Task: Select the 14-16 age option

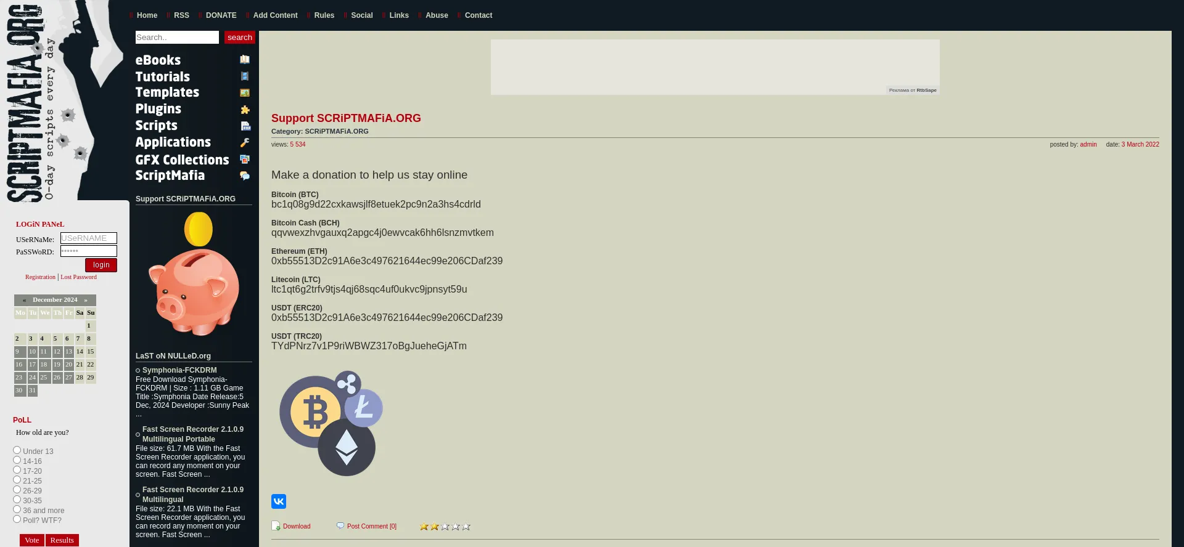Action: pyautogui.click(x=17, y=460)
